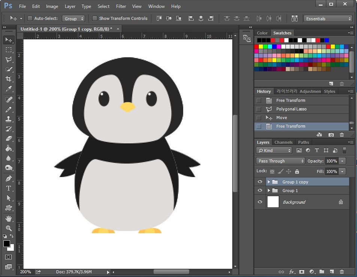
Task: Select Free Transform top history state
Action: [x=302, y=100]
